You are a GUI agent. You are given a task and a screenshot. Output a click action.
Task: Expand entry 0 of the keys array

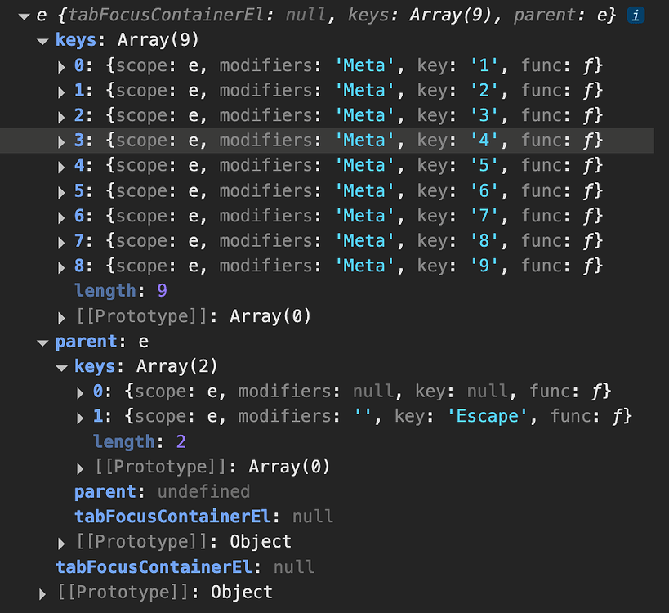pyautogui.click(x=63, y=65)
